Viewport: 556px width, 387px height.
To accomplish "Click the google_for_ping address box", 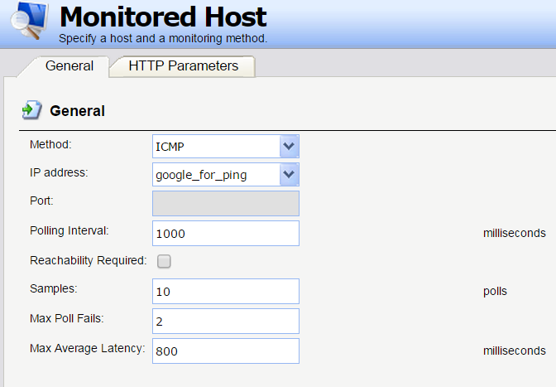I will click(217, 174).
